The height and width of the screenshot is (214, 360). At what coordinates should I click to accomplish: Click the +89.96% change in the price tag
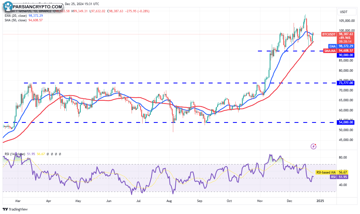(x=344, y=38)
